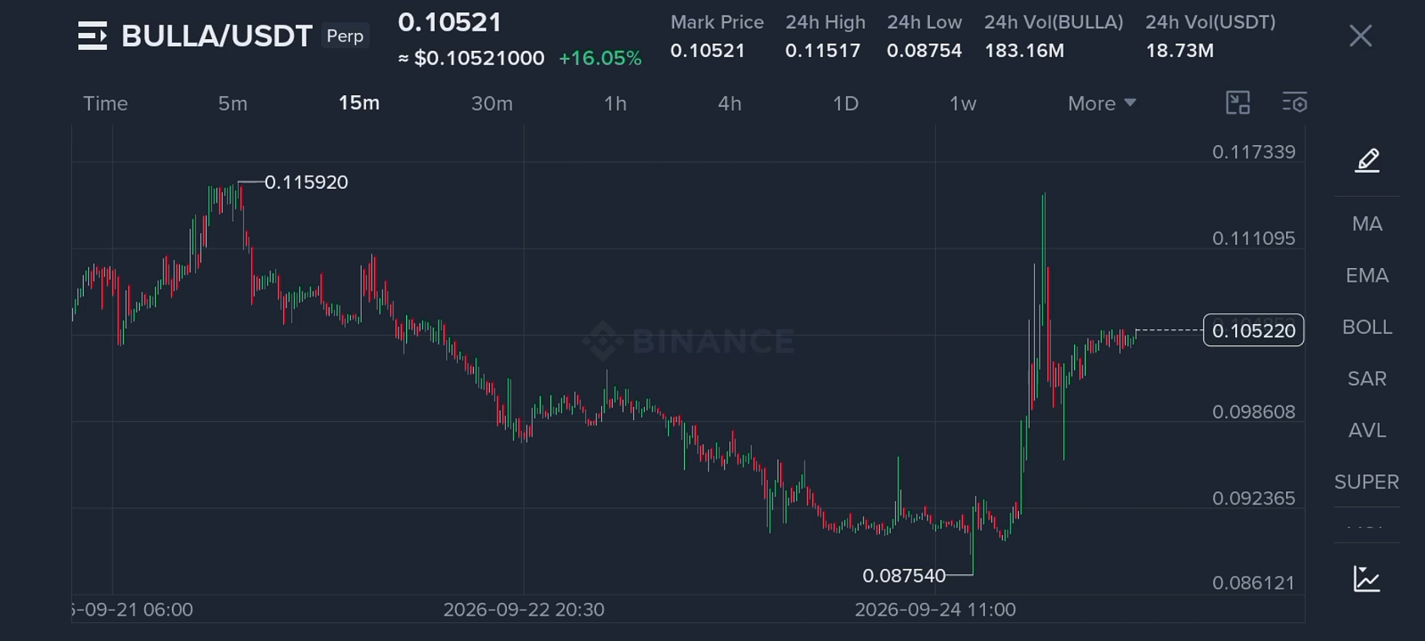Switch to the 5m timeframe
Image resolution: width=1425 pixels, height=641 pixels.
click(233, 103)
